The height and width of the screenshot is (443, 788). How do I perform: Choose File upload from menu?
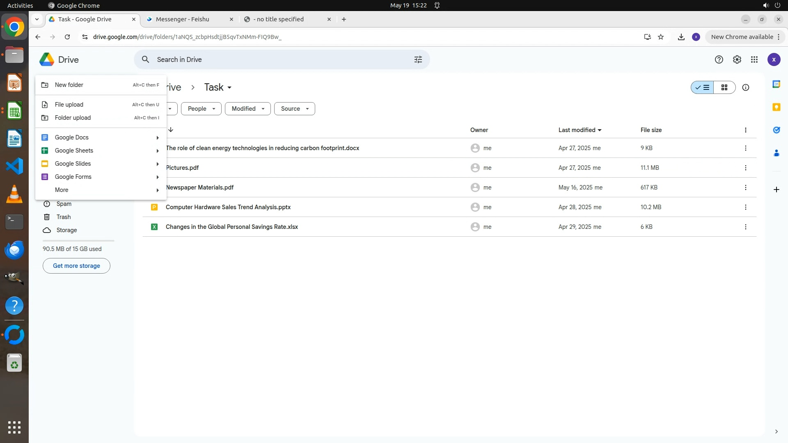69,105
